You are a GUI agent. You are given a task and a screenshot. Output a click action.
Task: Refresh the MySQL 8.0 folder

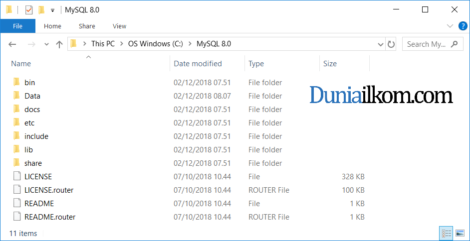point(391,44)
